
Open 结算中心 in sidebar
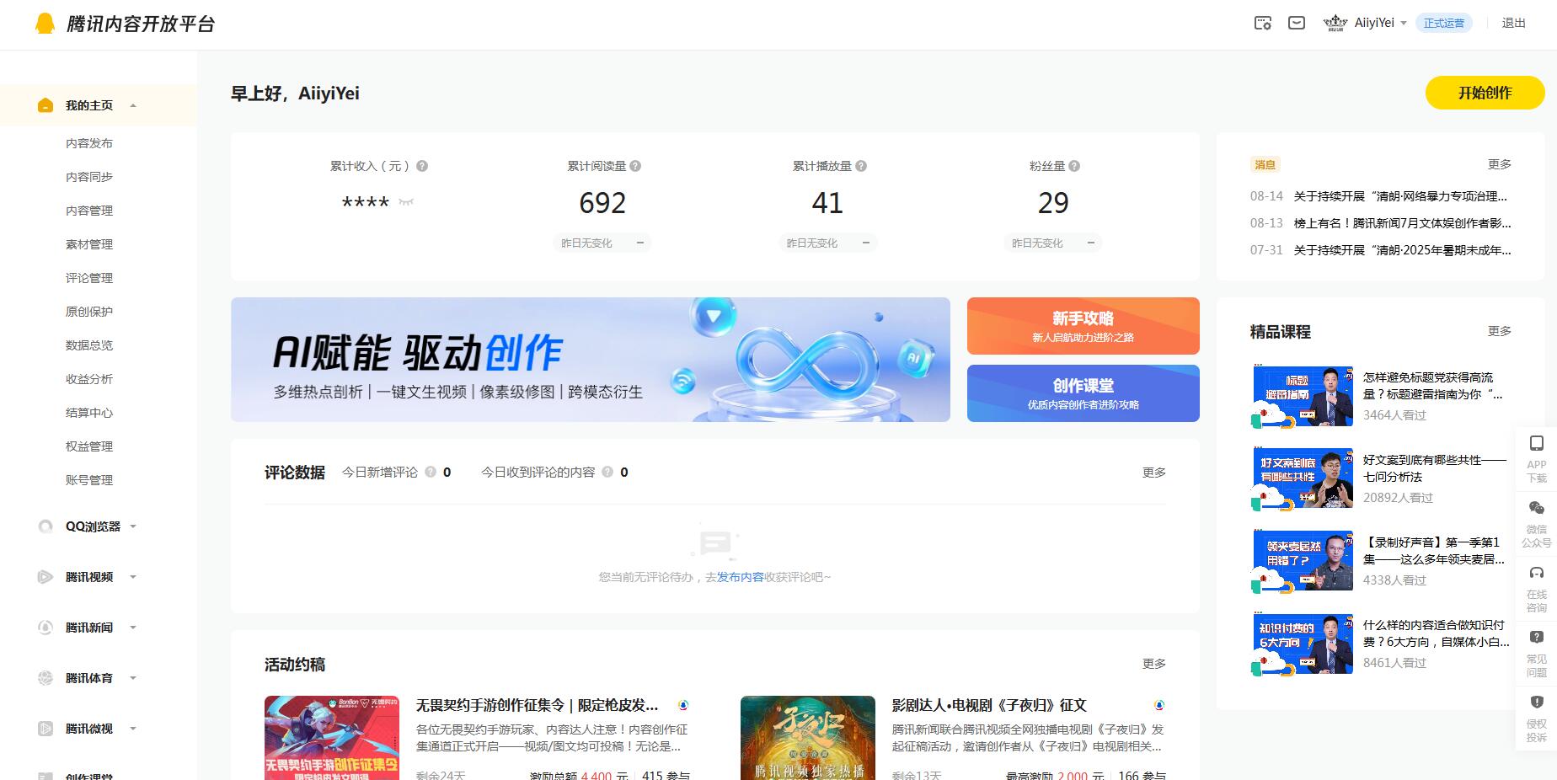[89, 413]
